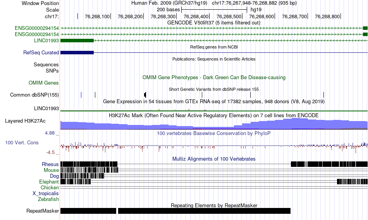Click the RefSeq Curated blue exon block

(x=77, y=52)
